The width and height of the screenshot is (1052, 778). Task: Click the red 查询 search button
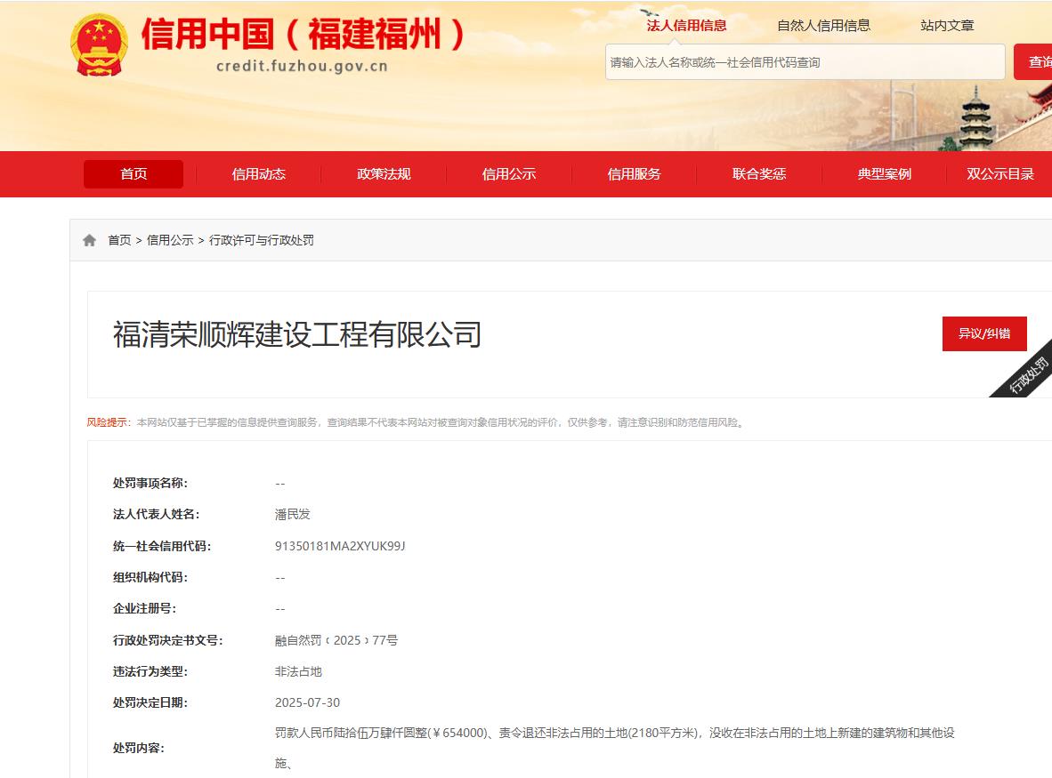[x=1033, y=62]
